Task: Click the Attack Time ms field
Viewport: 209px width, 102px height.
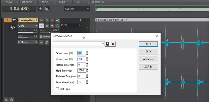Action: [x=82, y=65]
